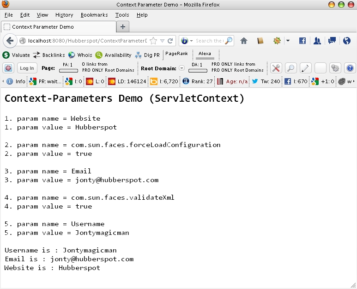Open the View menu
This screenshot has height=289, width=357.
(42, 15)
